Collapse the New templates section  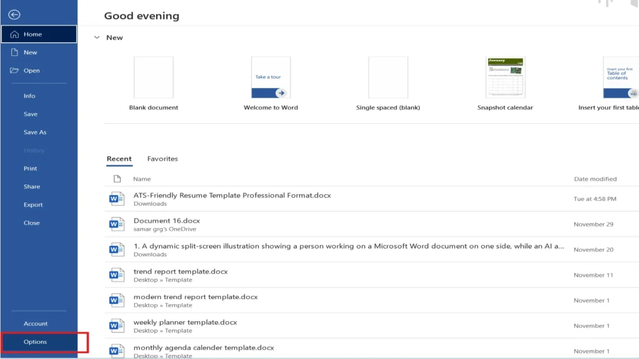[97, 37]
